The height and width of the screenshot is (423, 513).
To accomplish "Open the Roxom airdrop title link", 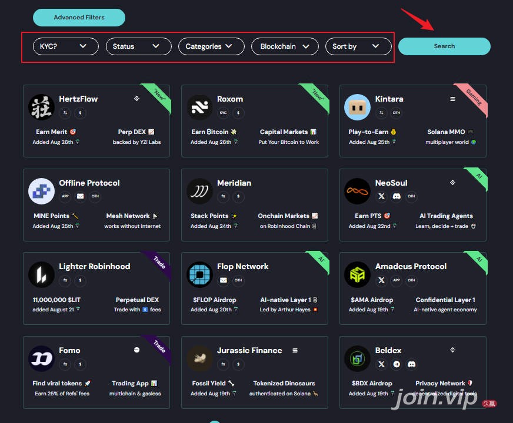I will click(230, 99).
